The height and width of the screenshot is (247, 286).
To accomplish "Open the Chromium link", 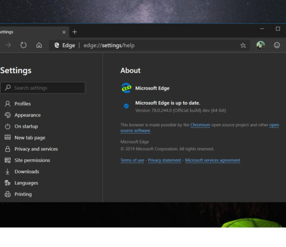I will point(200,125).
